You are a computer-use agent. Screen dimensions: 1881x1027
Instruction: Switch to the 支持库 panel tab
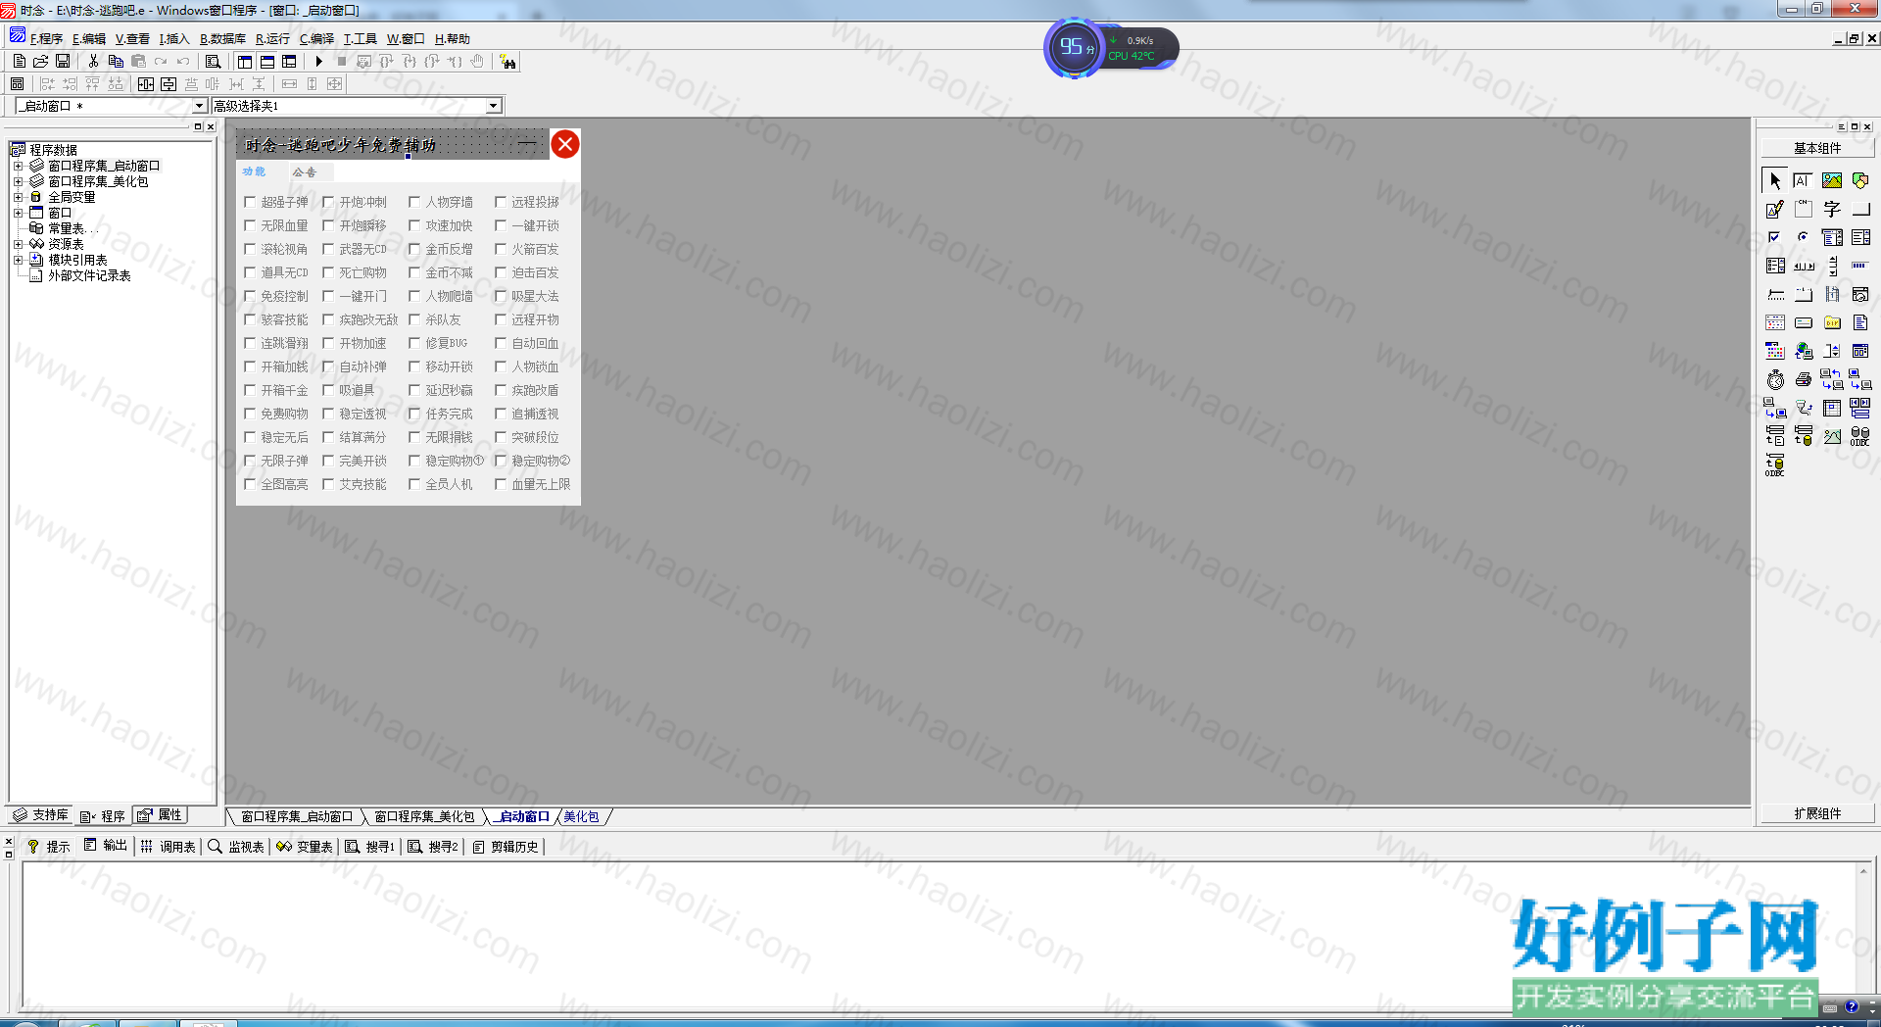tap(40, 815)
